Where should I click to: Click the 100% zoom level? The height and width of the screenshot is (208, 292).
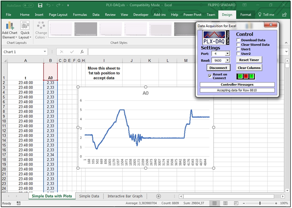tap(284, 203)
